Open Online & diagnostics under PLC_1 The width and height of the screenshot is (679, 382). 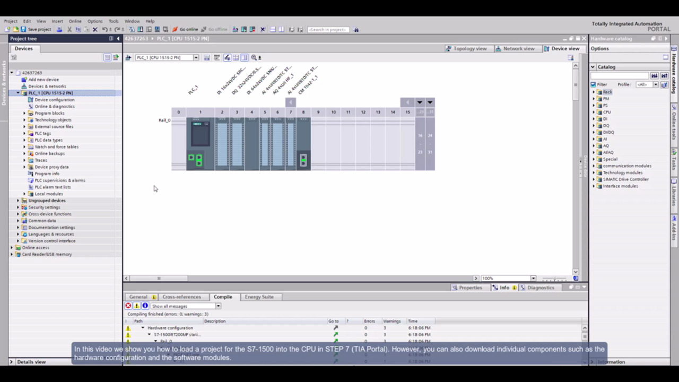tap(55, 106)
